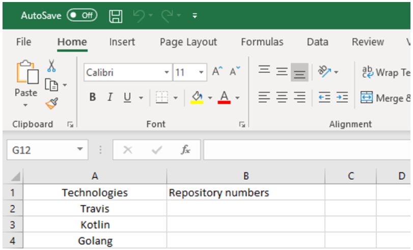
Task: Click the Copy icon
Action: click(x=51, y=85)
